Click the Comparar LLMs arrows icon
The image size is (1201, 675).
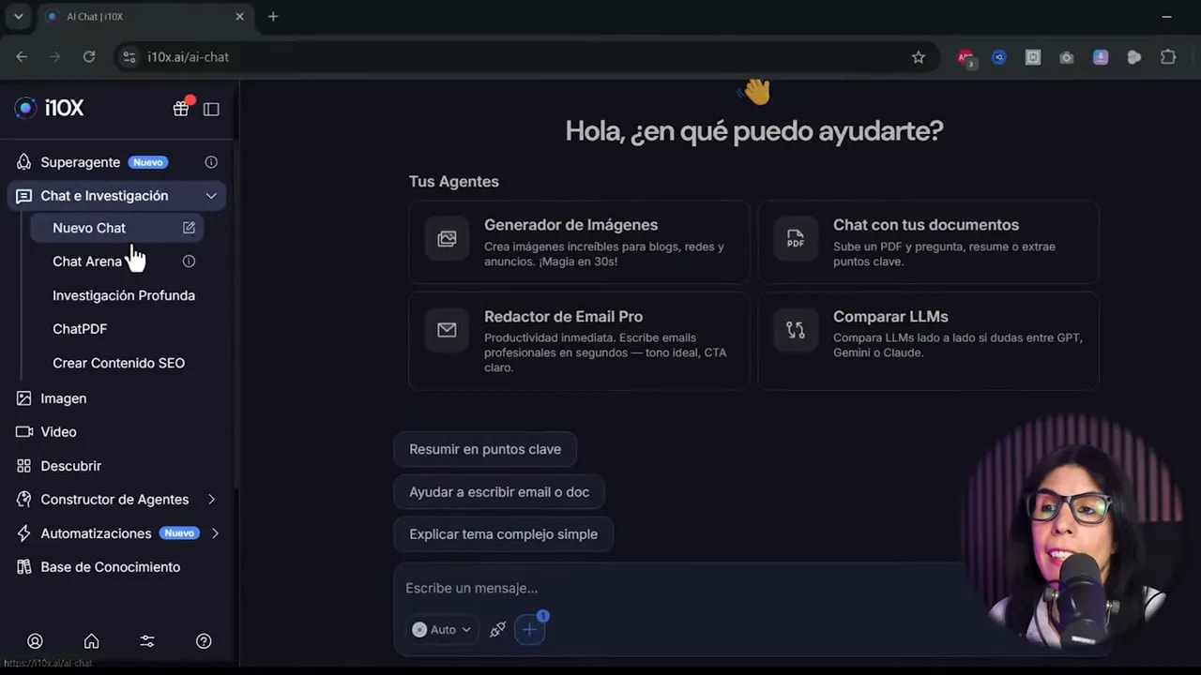pos(796,330)
